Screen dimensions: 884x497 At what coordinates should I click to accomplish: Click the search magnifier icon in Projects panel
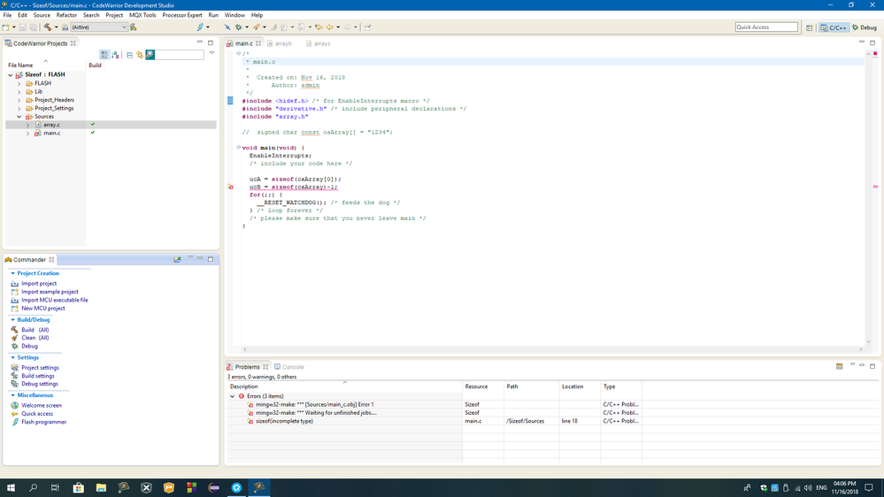pos(150,55)
